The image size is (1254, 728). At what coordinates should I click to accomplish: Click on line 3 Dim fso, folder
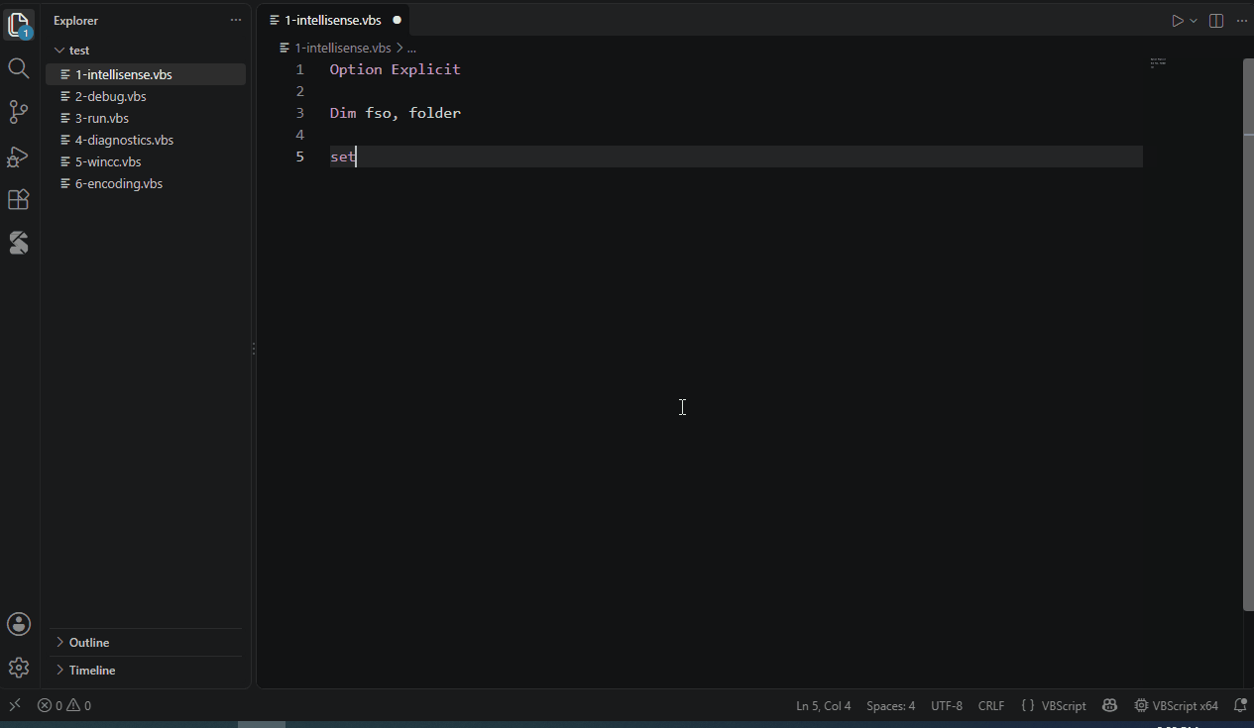click(395, 113)
